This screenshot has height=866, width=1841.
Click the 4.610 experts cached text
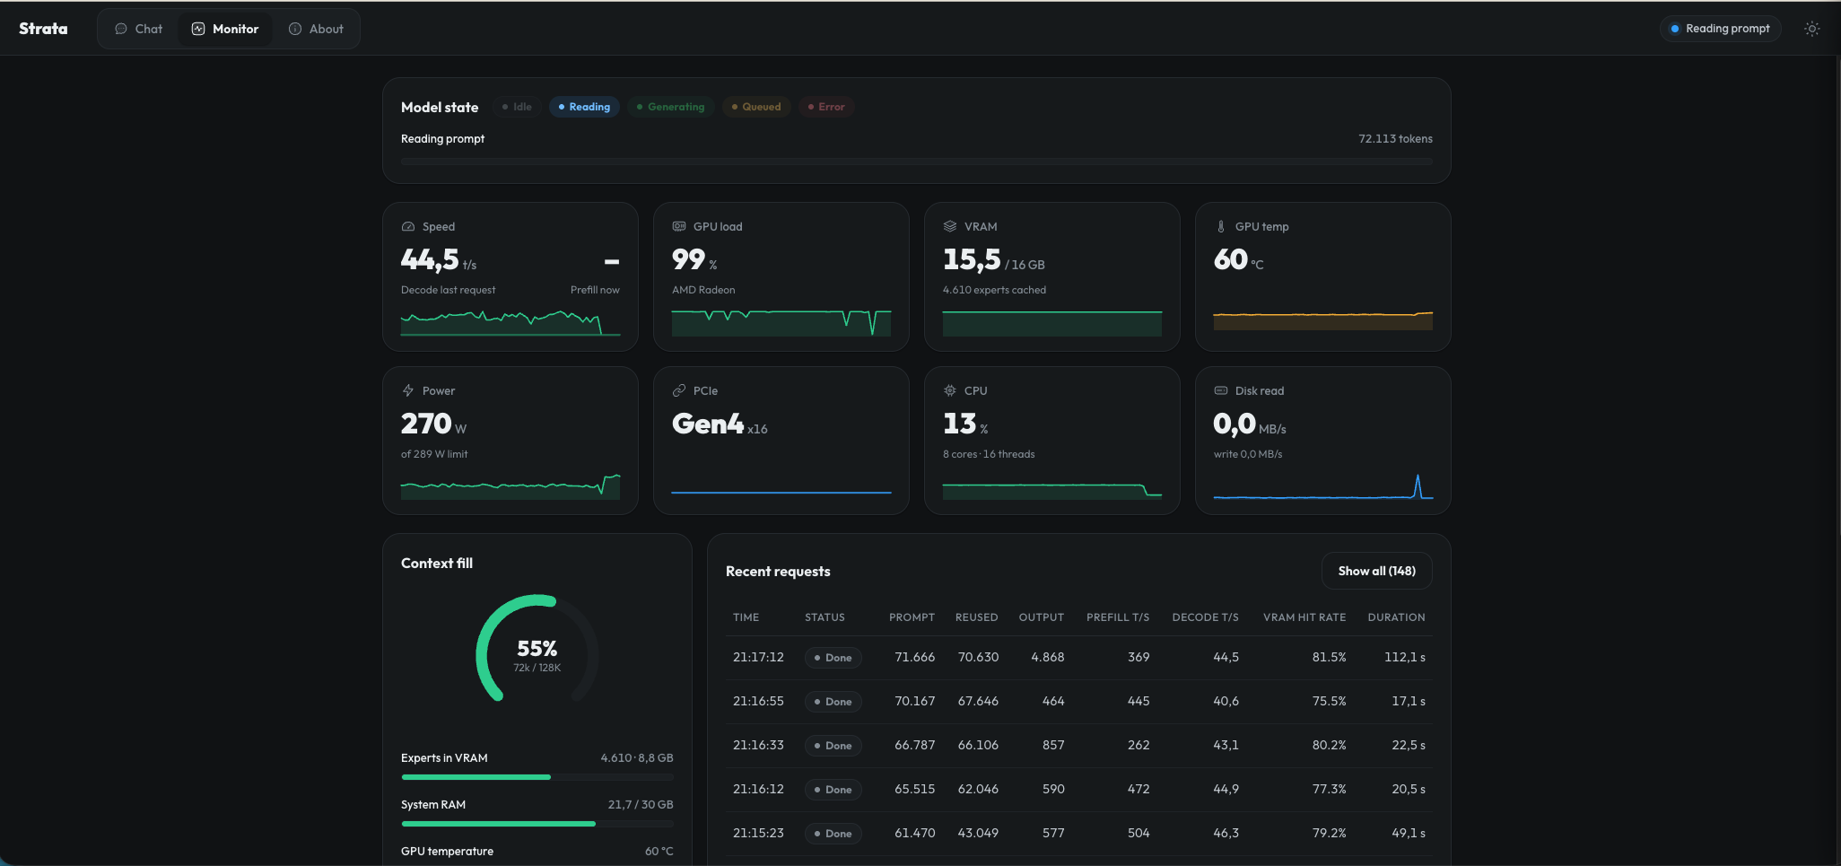[994, 290]
